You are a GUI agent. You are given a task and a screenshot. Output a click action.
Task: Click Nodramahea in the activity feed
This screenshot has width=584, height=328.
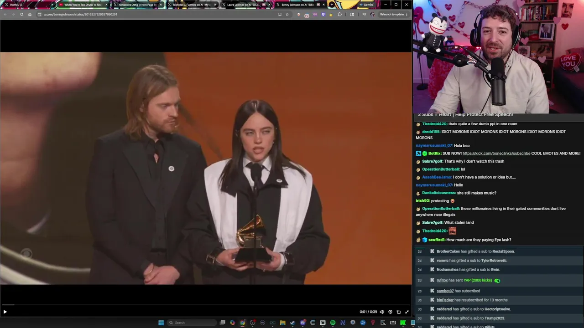[x=448, y=270]
